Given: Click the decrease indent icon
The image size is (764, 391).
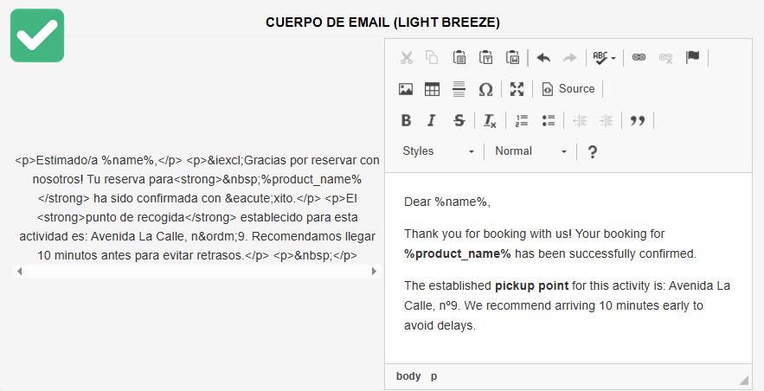Looking at the screenshot, I should 580,120.
